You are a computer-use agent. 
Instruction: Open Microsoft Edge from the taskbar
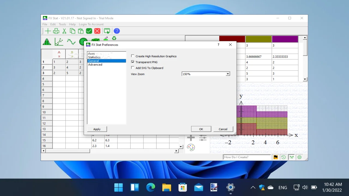tap(151, 187)
